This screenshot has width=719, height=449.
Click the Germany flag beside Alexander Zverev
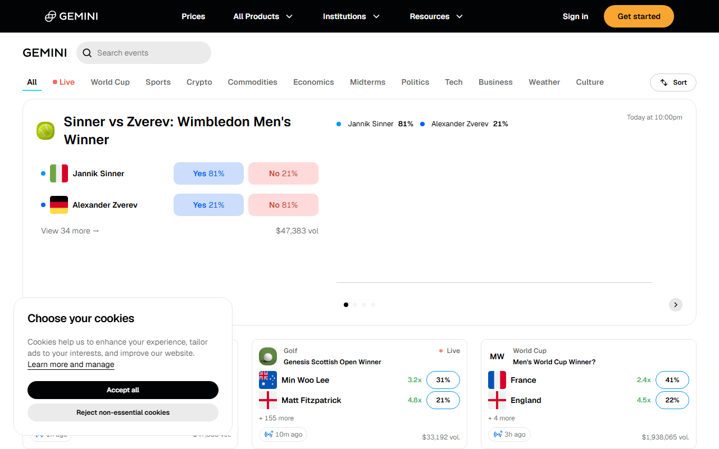pos(59,205)
